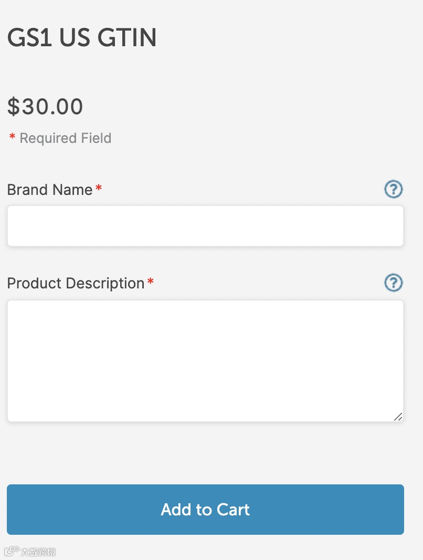Viewport: 423px width, 560px height.
Task: Click the Required Field note text
Action: (x=65, y=138)
